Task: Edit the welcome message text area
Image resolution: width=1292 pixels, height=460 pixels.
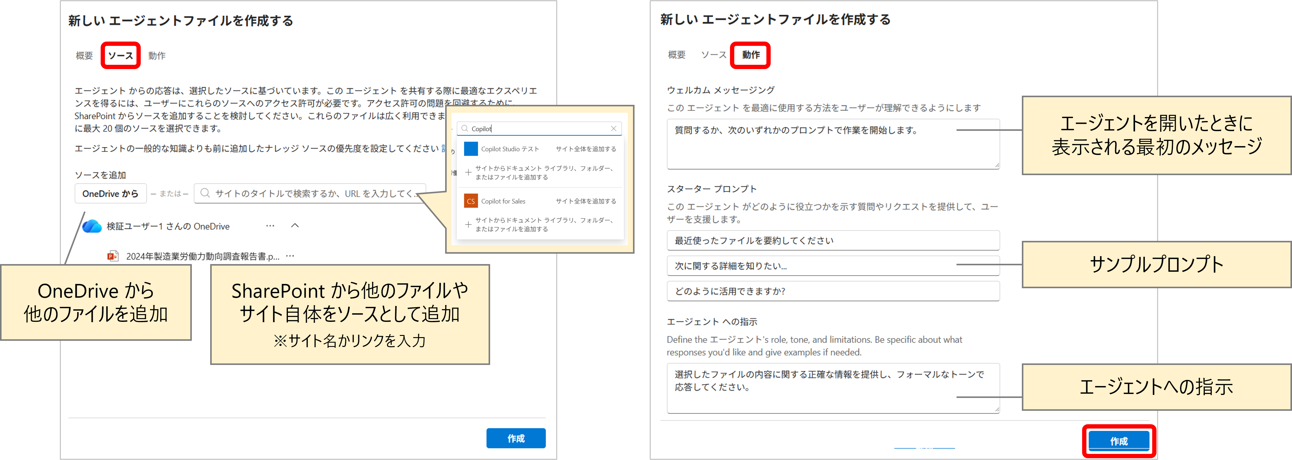Action: coord(832,144)
